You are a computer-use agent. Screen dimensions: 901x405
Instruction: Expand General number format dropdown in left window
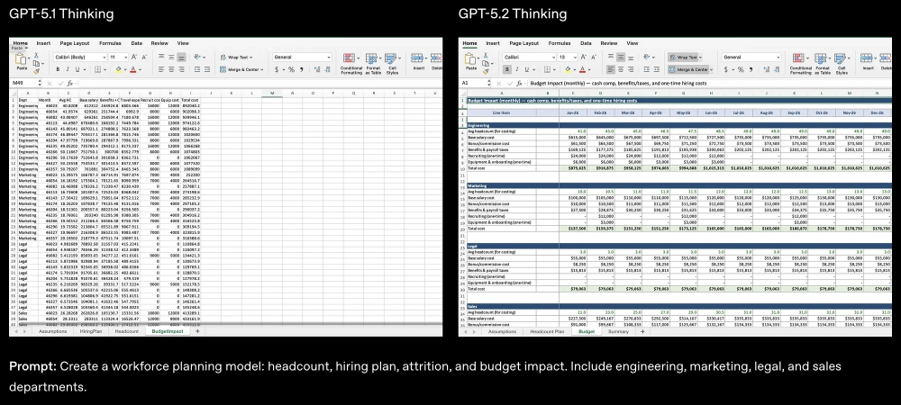(x=330, y=57)
